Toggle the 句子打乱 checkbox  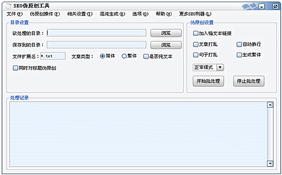point(196,55)
